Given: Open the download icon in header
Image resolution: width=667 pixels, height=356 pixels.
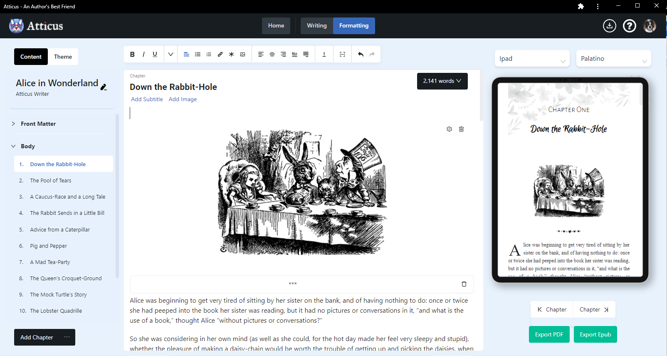Looking at the screenshot, I should pyautogui.click(x=609, y=26).
